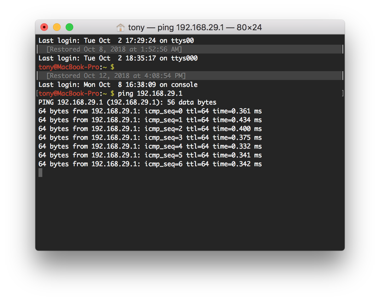Image resolution: width=380 pixels, height=301 pixels.
Task: Click the home folder icon in title bar
Action: [120, 28]
